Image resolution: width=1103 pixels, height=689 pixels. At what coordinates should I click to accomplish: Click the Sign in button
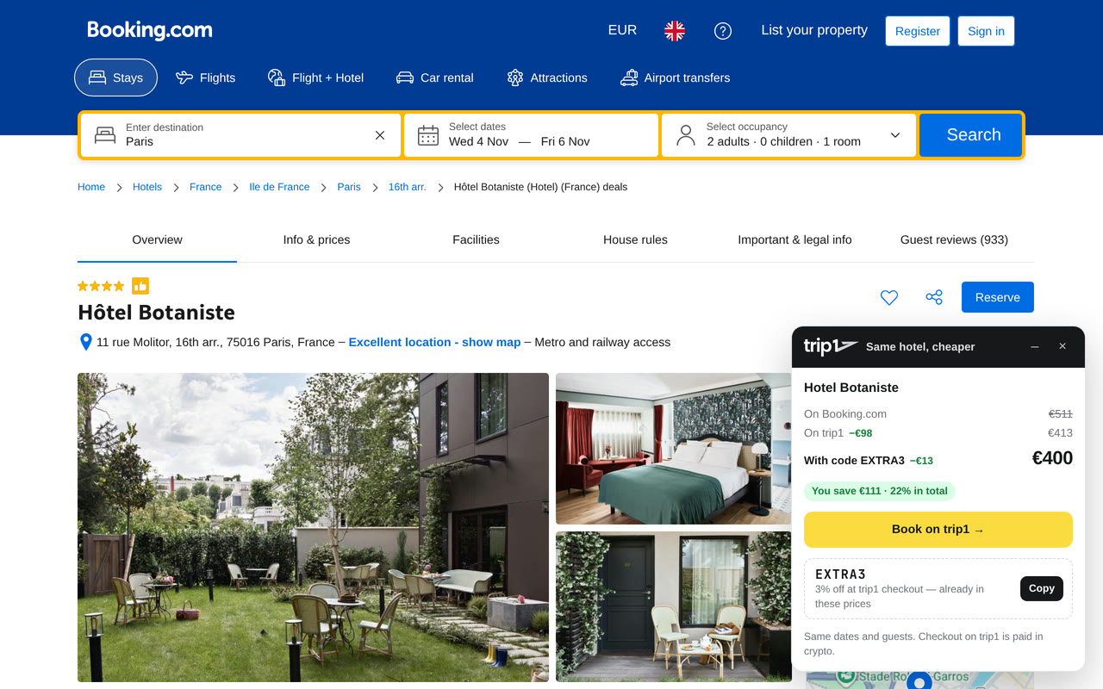point(986,31)
